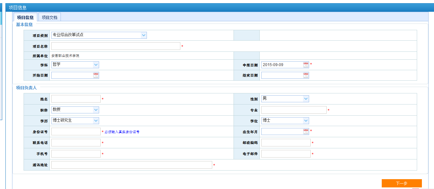
Task: Click the 电子邮件 input field
Action: pos(286,154)
